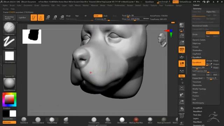
Task: Toggle the Zadd button
Action: 98,16
